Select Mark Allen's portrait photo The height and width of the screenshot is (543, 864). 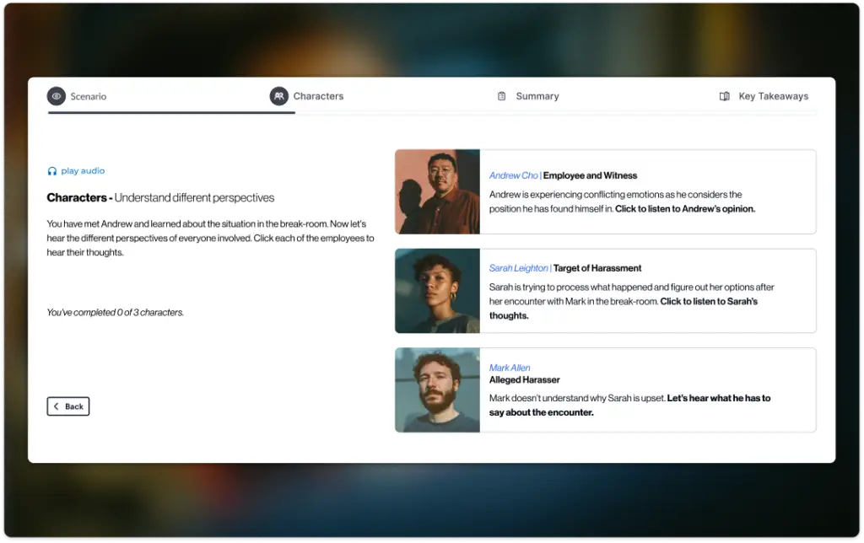click(x=437, y=390)
